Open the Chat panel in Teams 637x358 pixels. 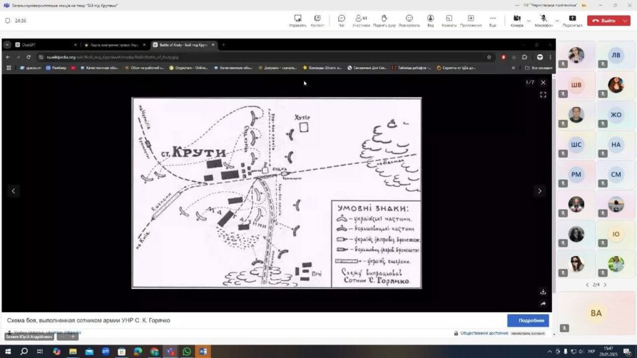pos(342,21)
